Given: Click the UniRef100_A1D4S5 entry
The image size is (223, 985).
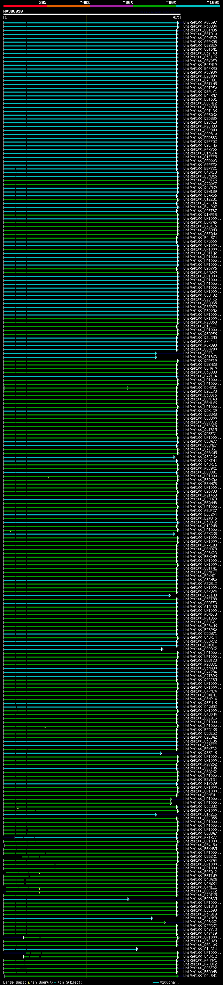Looking at the screenshot, I should (200, 607).
